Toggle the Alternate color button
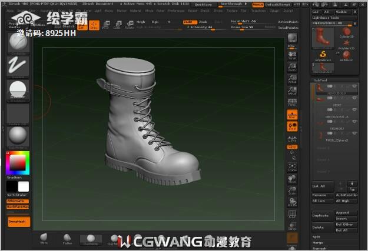 [18, 201]
